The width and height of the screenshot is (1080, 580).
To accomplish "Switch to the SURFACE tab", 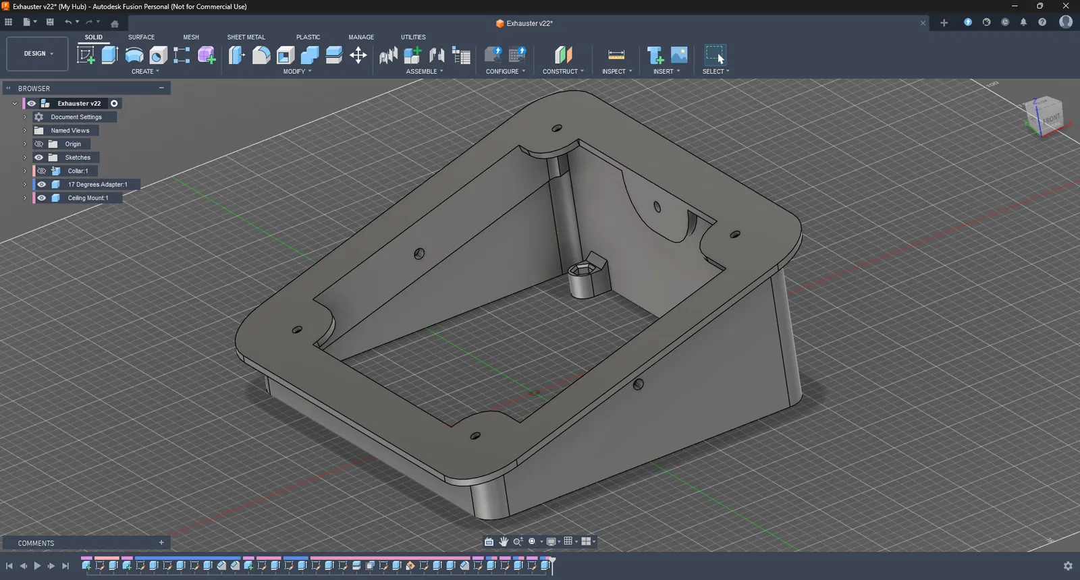I will pyautogui.click(x=141, y=37).
